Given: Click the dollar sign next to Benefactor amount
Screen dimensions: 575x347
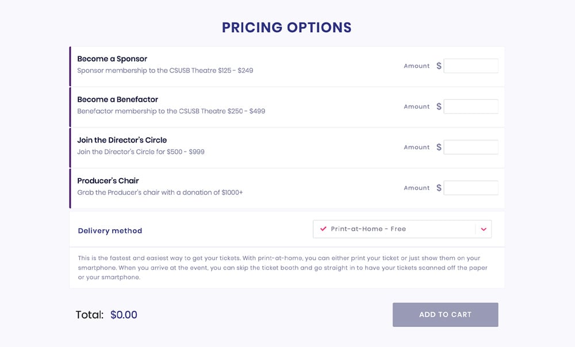Looking at the screenshot, I should (439, 107).
